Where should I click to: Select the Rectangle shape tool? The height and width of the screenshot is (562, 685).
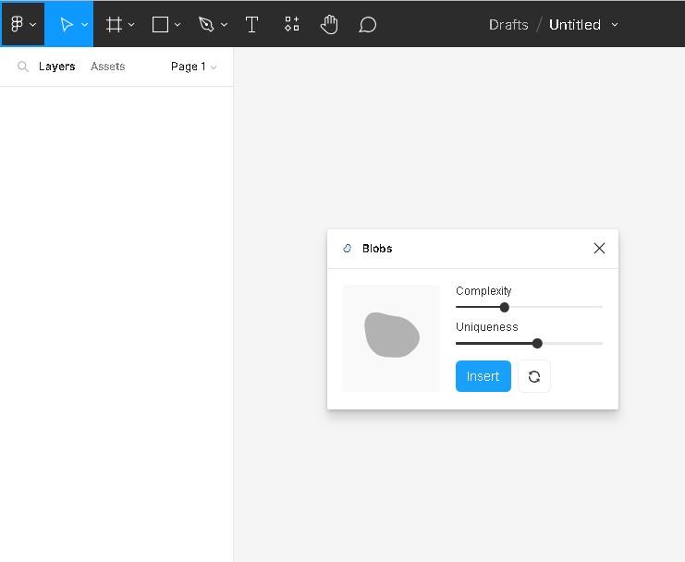click(x=160, y=25)
